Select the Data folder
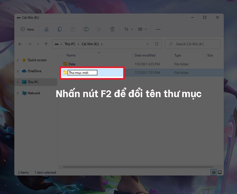Screen dimensions: 237x194 click(71, 64)
